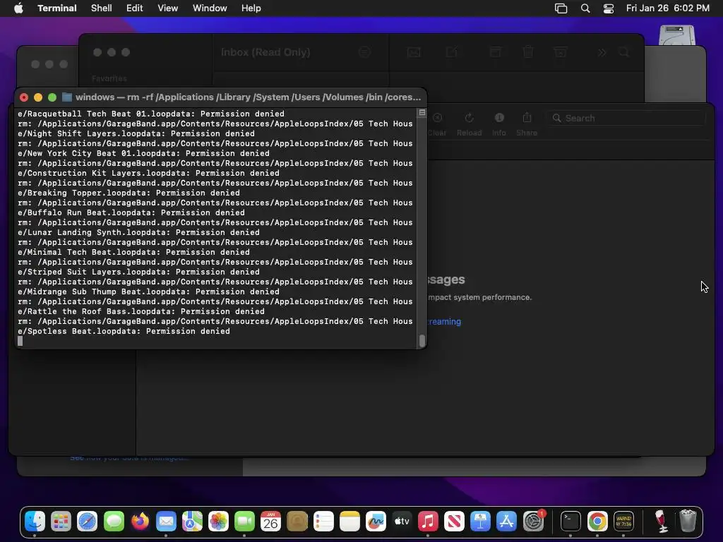Open Maps from the Dock
Image resolution: width=723 pixels, height=542 pixels.
pyautogui.click(x=192, y=522)
